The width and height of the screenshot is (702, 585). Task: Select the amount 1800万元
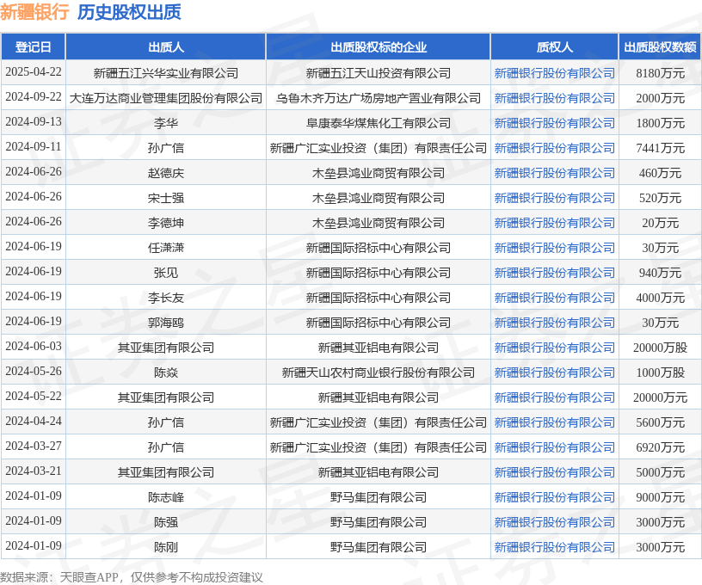click(661, 123)
